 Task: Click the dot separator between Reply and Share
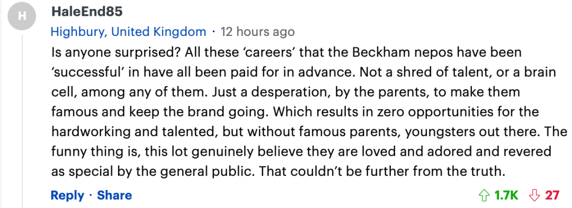coord(90,196)
